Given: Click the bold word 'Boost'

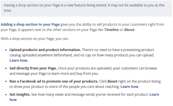Looking at the screenshot, I should point(112,81).
